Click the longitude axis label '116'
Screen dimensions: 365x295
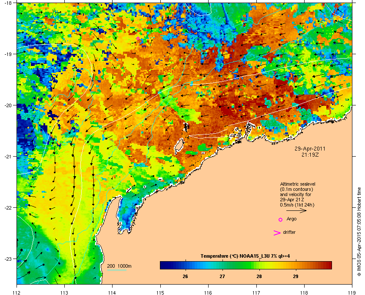tap(208, 292)
